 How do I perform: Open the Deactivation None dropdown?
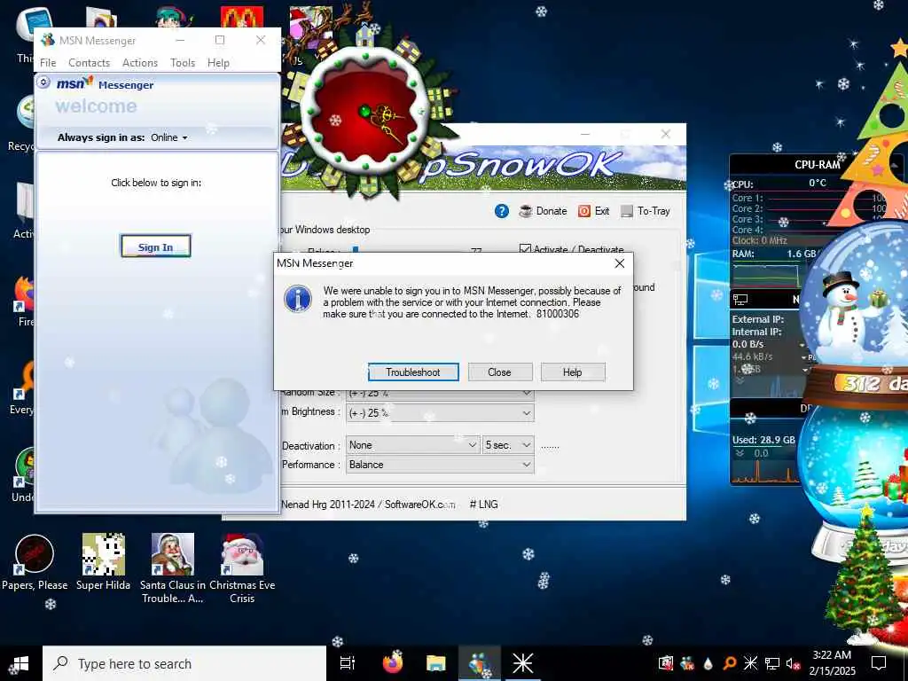412,445
